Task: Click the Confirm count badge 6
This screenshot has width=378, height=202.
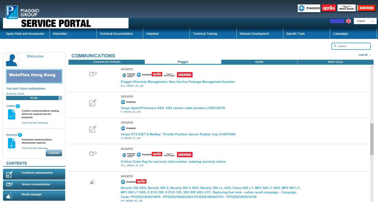Action: coord(18,106)
